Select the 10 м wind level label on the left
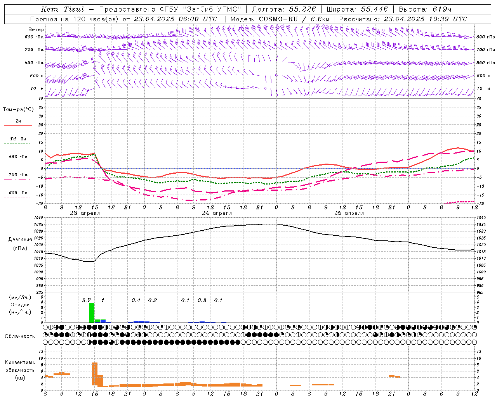 click(37, 88)
